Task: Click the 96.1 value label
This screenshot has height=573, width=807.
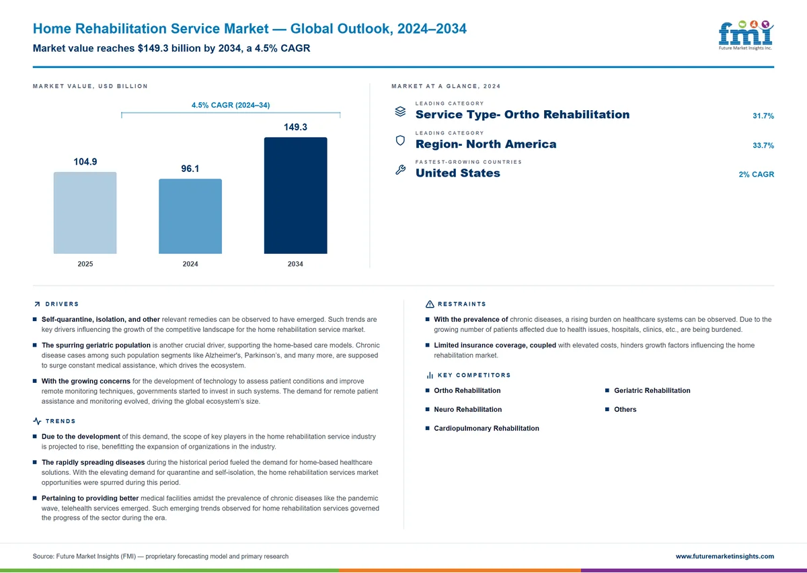Action: coord(190,169)
